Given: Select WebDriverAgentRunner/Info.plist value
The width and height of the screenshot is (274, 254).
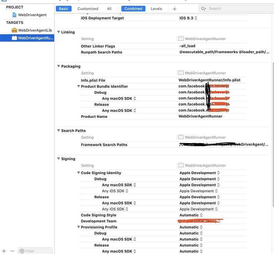Looking at the screenshot, I should click(x=210, y=80).
